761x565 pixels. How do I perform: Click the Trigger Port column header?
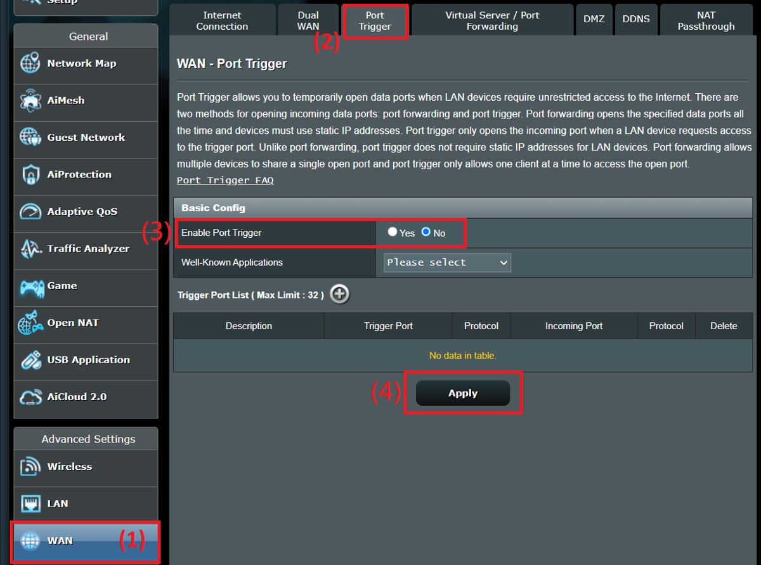pyautogui.click(x=388, y=326)
